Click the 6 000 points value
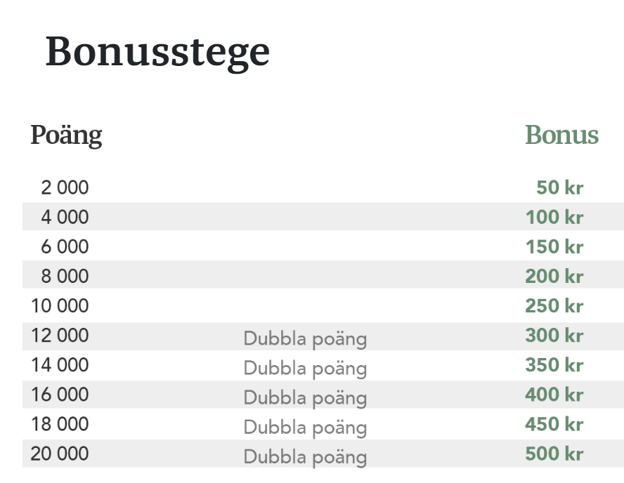The image size is (624, 483). (65, 246)
